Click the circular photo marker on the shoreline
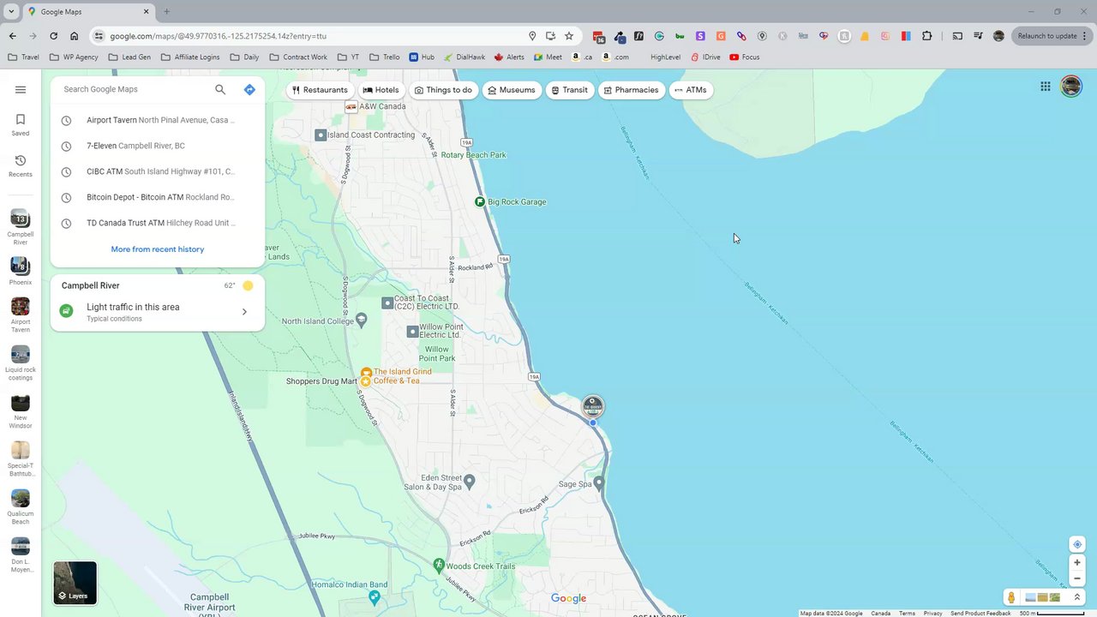The width and height of the screenshot is (1097, 617). pyautogui.click(x=592, y=406)
